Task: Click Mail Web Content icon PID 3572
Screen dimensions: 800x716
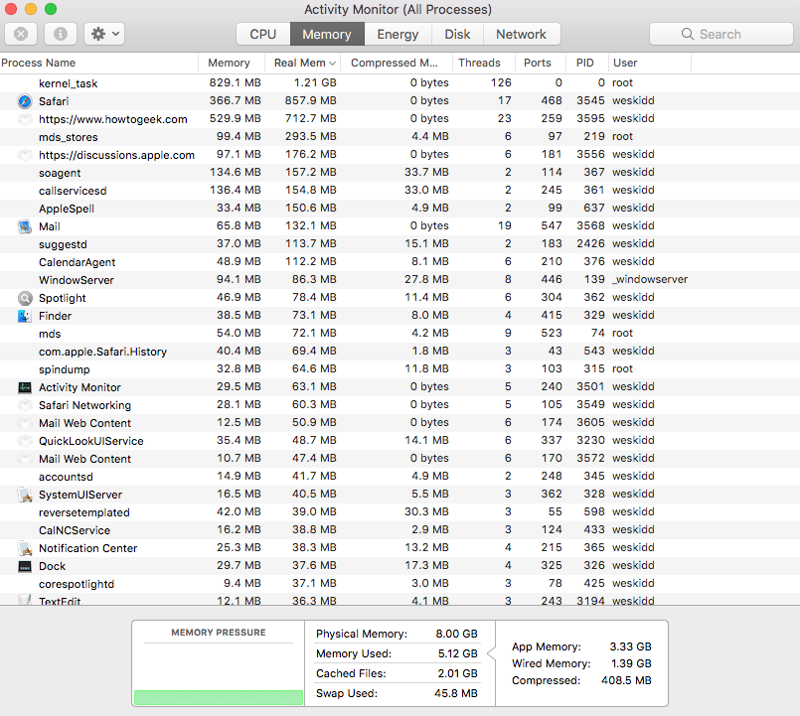Action: point(25,459)
